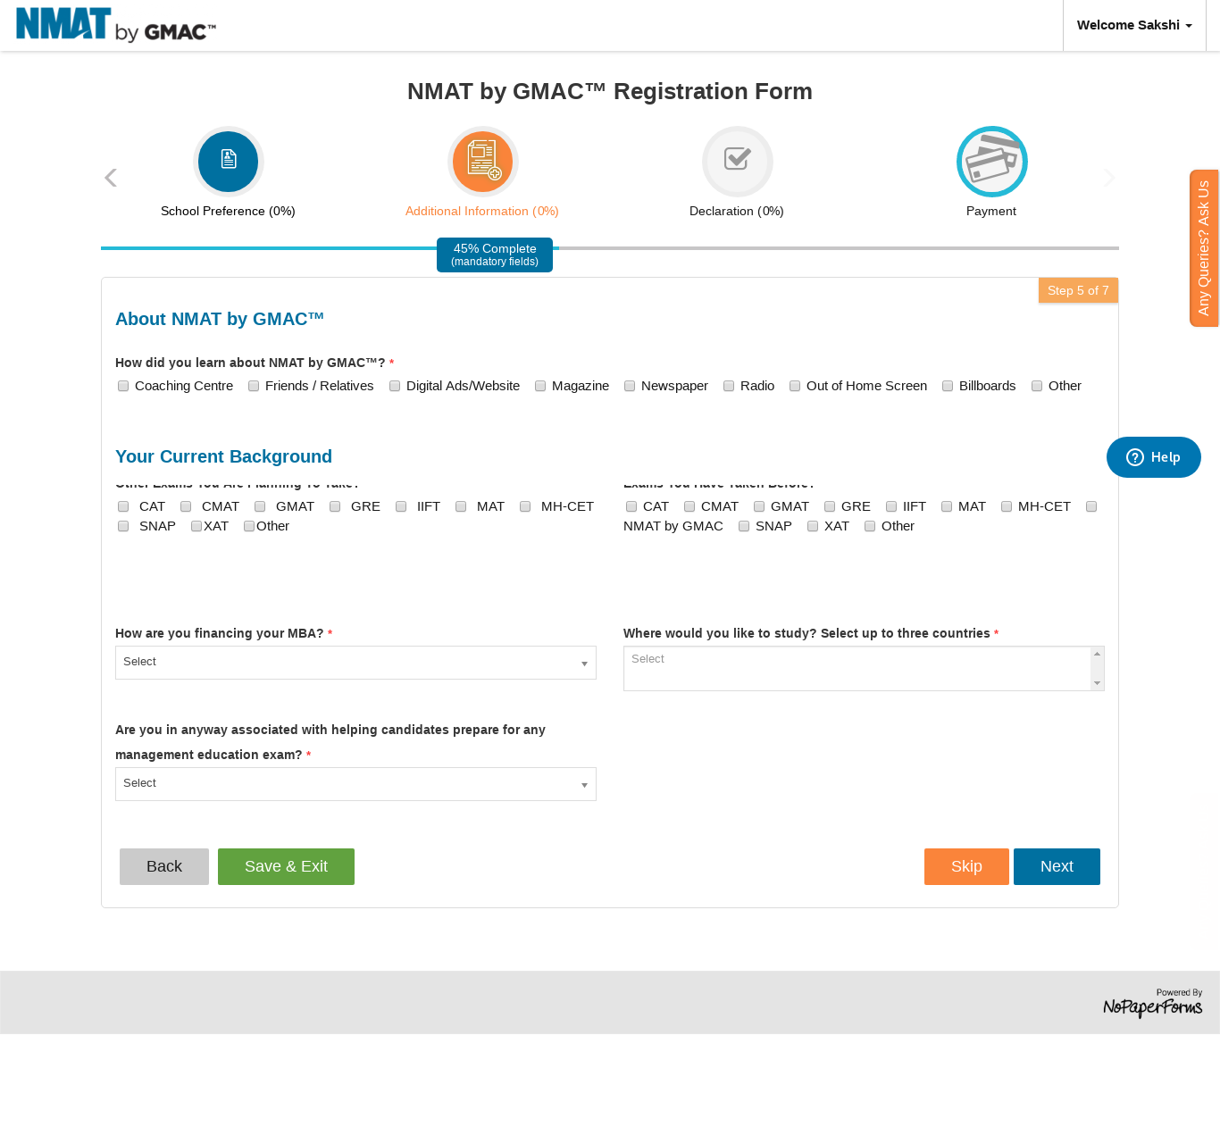Viewport: 1220px width, 1144px height.
Task: Click the countries selection field
Action: pos(857,668)
